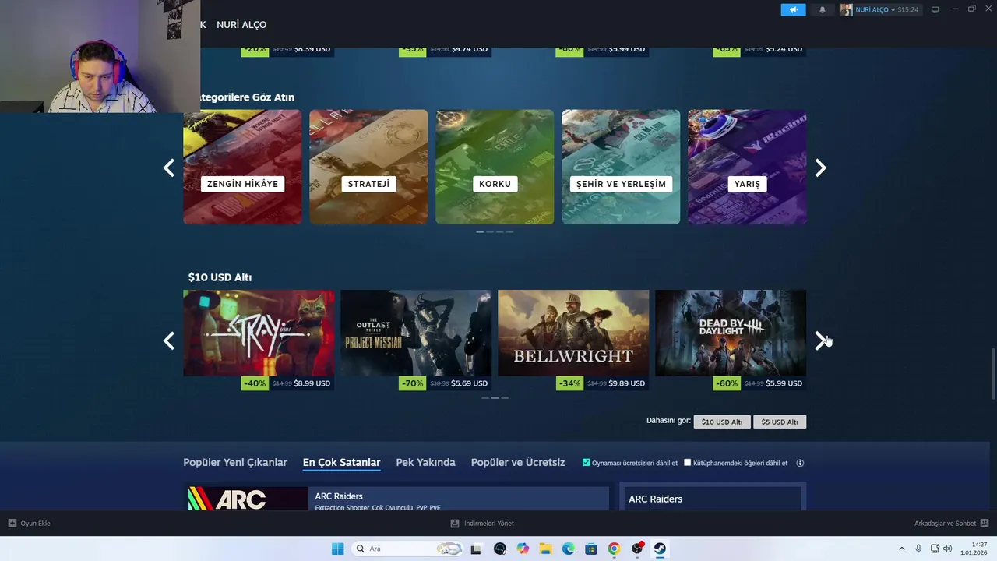Toggle Oynaması ücretsizleri dâhil et checkbox
The image size is (997, 561).
587,462
